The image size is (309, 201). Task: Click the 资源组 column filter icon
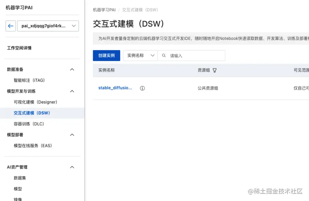pos(215,71)
